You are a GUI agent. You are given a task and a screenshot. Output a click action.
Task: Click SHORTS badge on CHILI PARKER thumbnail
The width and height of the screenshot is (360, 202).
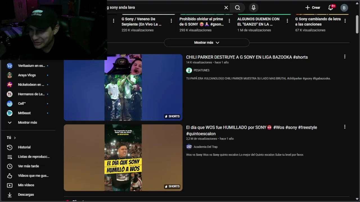172,116
